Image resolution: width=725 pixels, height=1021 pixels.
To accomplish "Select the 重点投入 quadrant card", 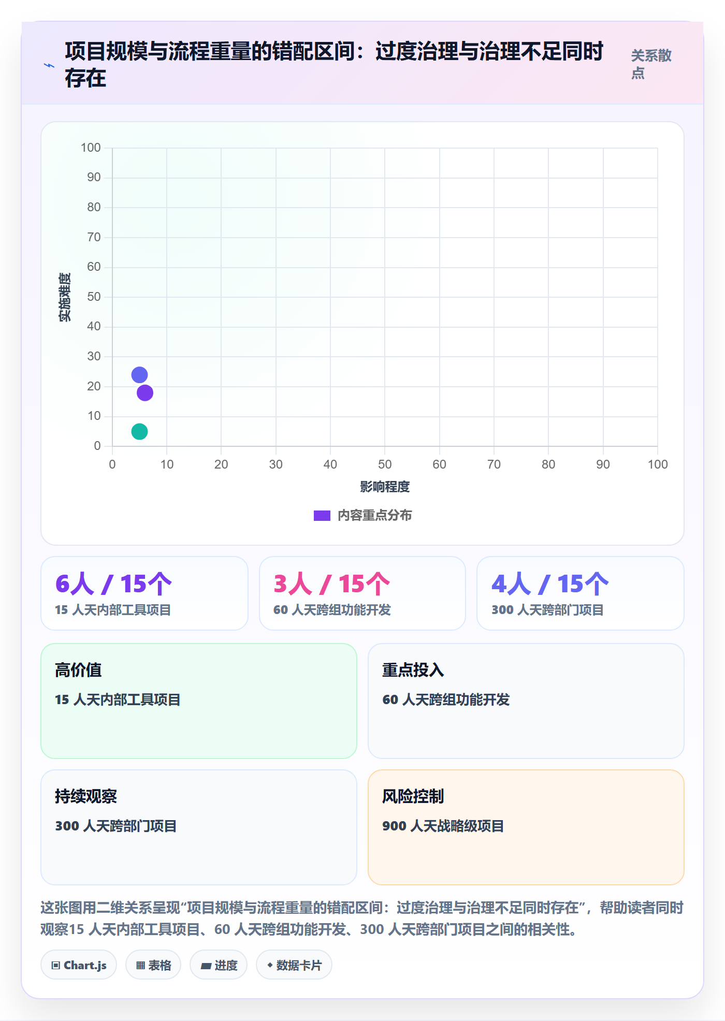I will pos(526,701).
